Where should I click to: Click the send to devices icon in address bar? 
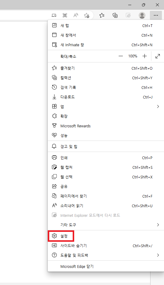tap(54, 15)
